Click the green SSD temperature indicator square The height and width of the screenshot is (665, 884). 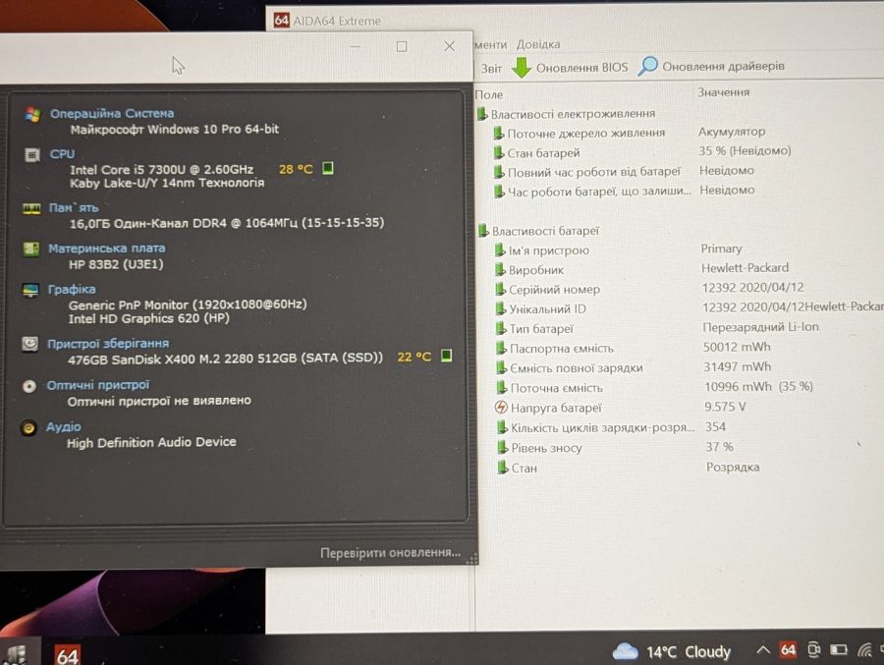click(x=446, y=356)
